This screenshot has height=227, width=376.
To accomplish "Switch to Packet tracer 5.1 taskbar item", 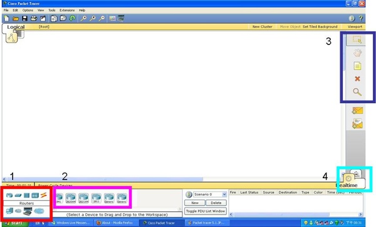I will coord(207,223).
